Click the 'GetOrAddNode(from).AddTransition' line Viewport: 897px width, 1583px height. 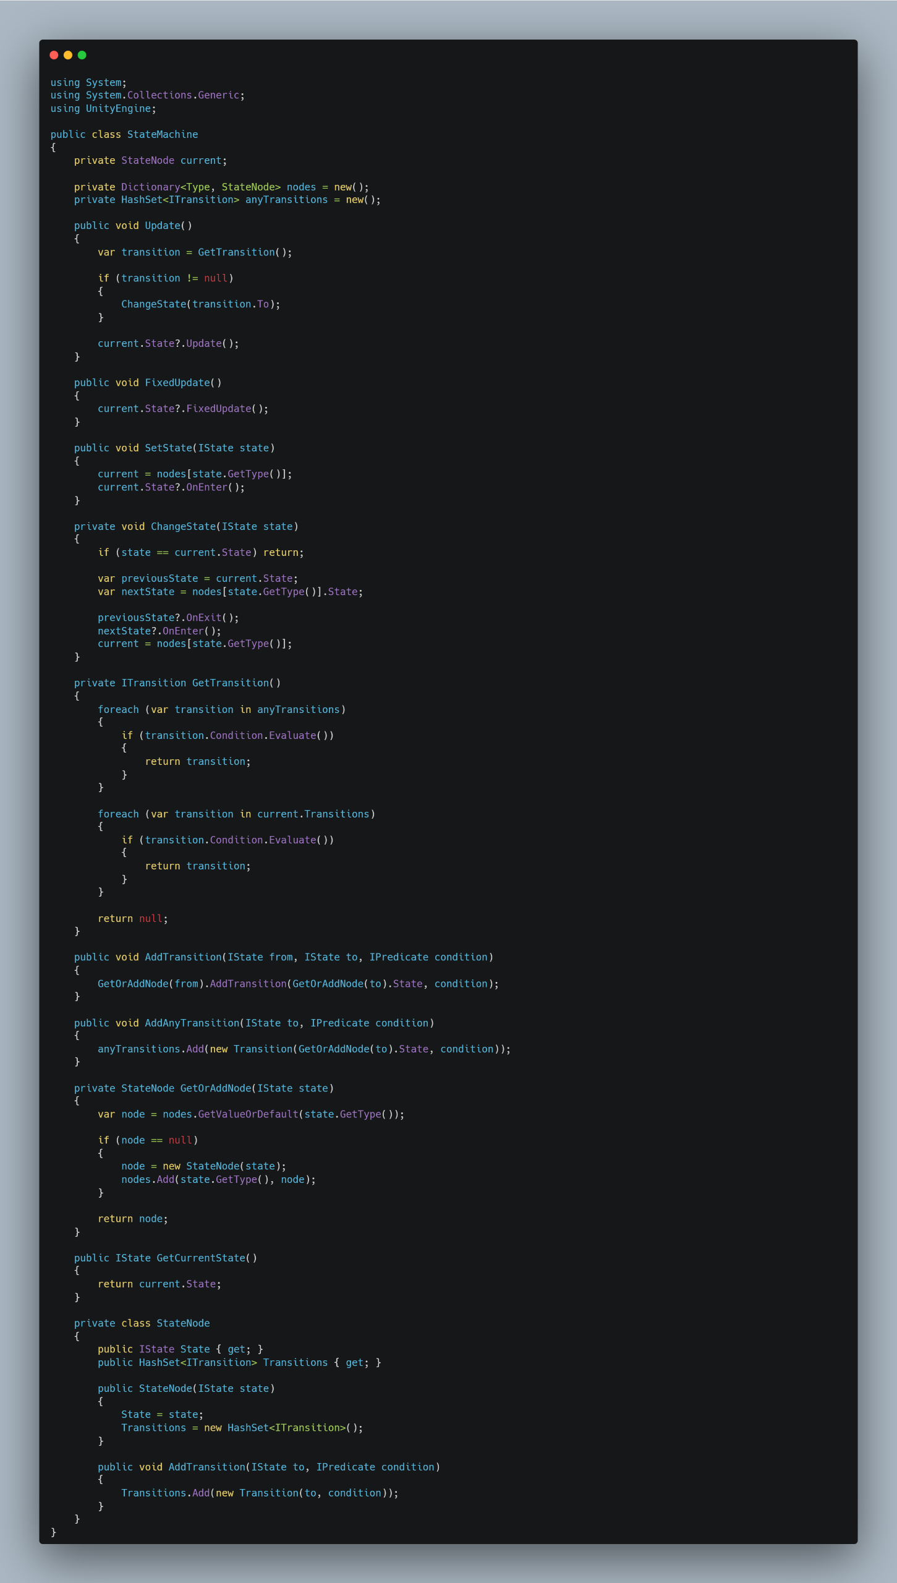299,984
